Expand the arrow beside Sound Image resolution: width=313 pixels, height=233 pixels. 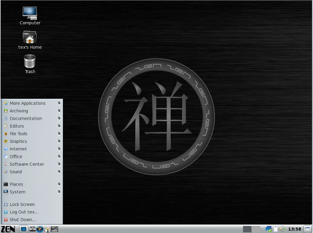[x=59, y=172]
